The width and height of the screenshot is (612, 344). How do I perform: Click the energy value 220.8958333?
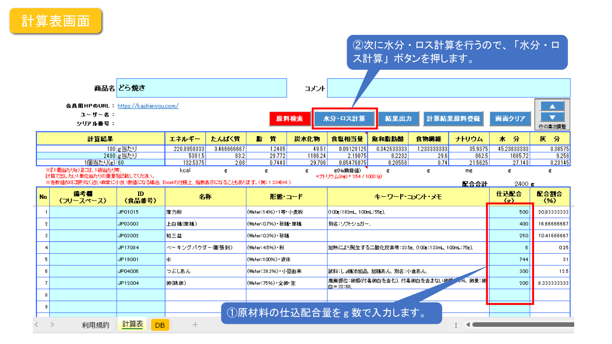pos(185,149)
